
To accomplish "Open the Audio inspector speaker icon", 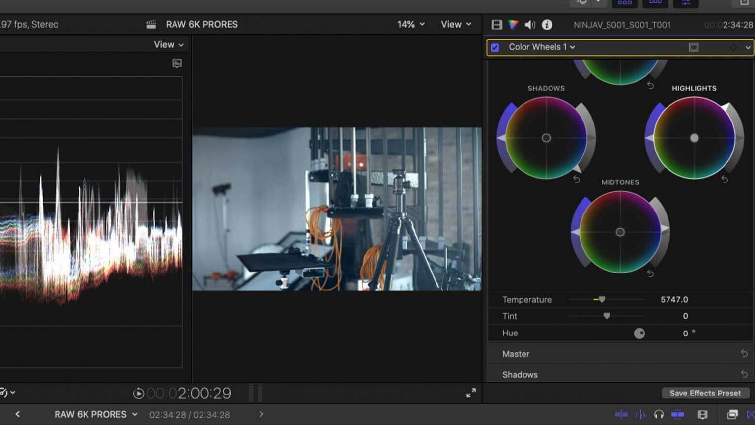I will coord(530,24).
